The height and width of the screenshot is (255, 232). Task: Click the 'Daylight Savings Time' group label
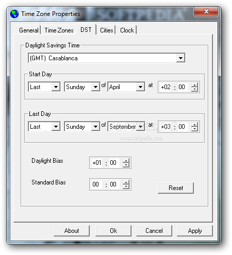(53, 45)
